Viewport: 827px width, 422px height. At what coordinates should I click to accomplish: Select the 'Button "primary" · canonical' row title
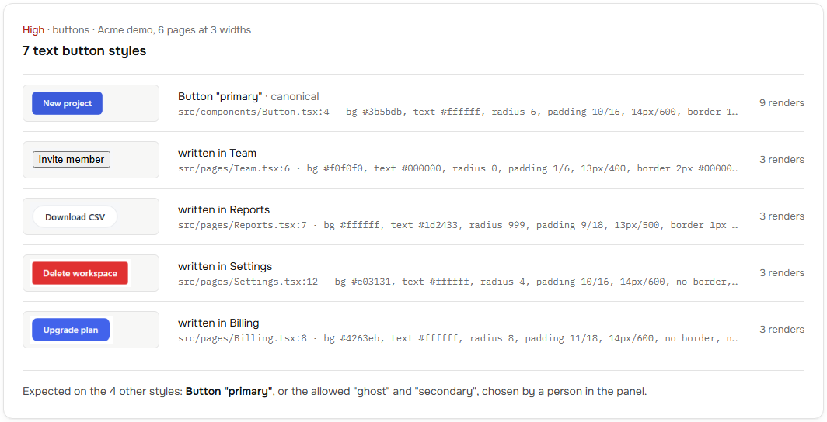[x=249, y=96]
